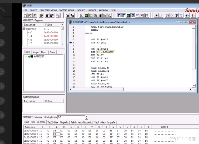Open the Execute menu

[81, 10]
